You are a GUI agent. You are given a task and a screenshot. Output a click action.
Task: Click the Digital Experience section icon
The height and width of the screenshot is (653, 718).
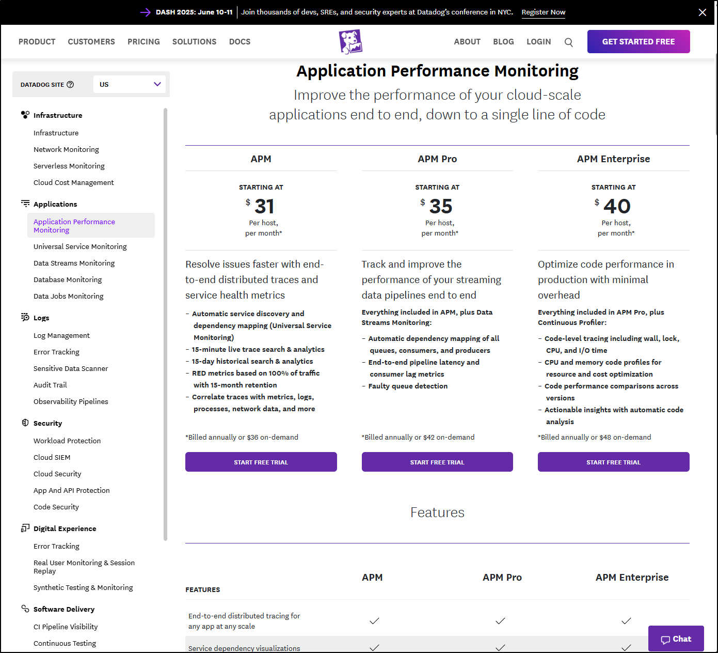click(x=25, y=528)
